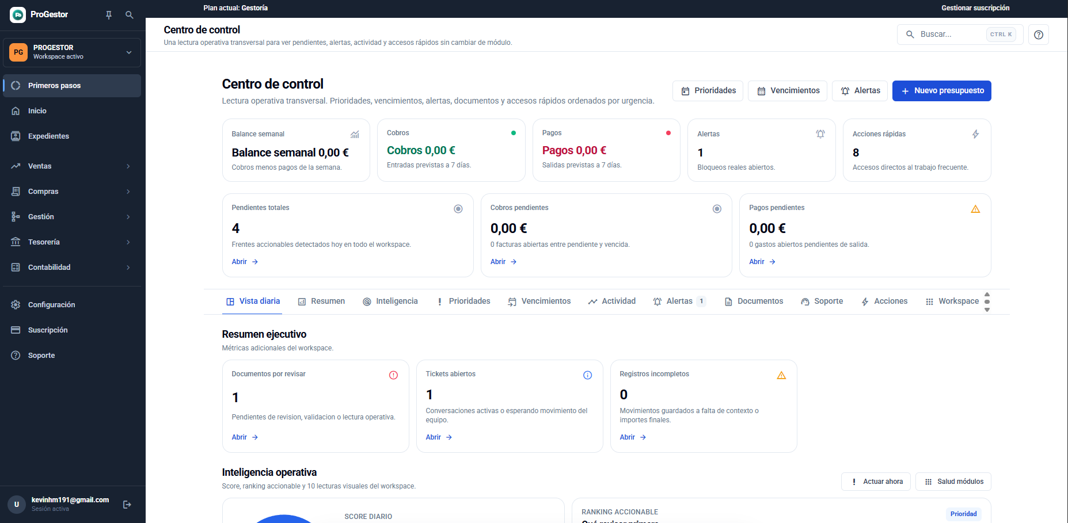This screenshot has width=1068, height=523.
Task: Open sidebar search magnifier icon
Action: point(130,15)
